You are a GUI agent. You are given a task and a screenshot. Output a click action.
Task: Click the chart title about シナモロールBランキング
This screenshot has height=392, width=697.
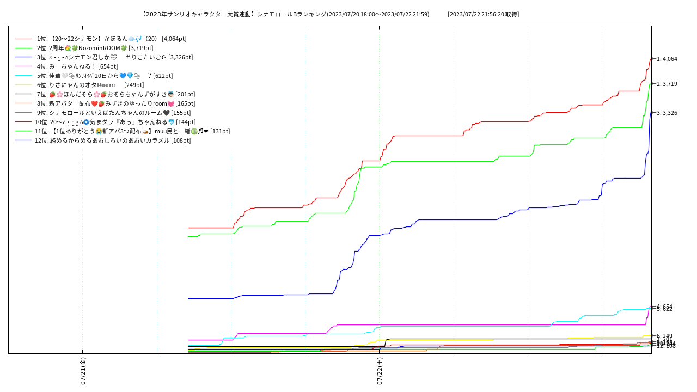285,14
